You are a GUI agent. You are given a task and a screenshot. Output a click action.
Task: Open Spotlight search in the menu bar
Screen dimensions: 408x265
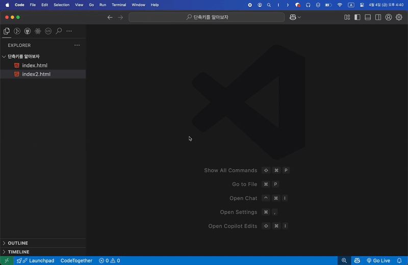pos(269,5)
